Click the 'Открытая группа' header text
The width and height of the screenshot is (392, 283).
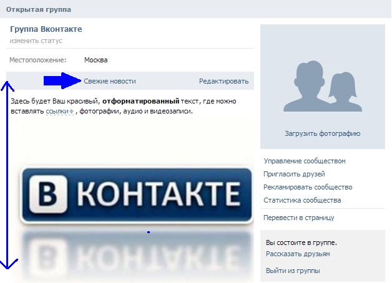point(39,9)
